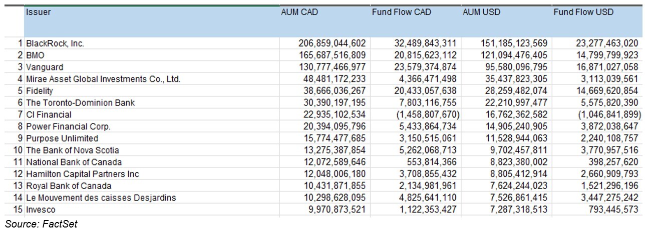Viewport: 645px width, 232px height.
Task: Click the Invesco issuer cell
Action: pyautogui.click(x=152, y=209)
